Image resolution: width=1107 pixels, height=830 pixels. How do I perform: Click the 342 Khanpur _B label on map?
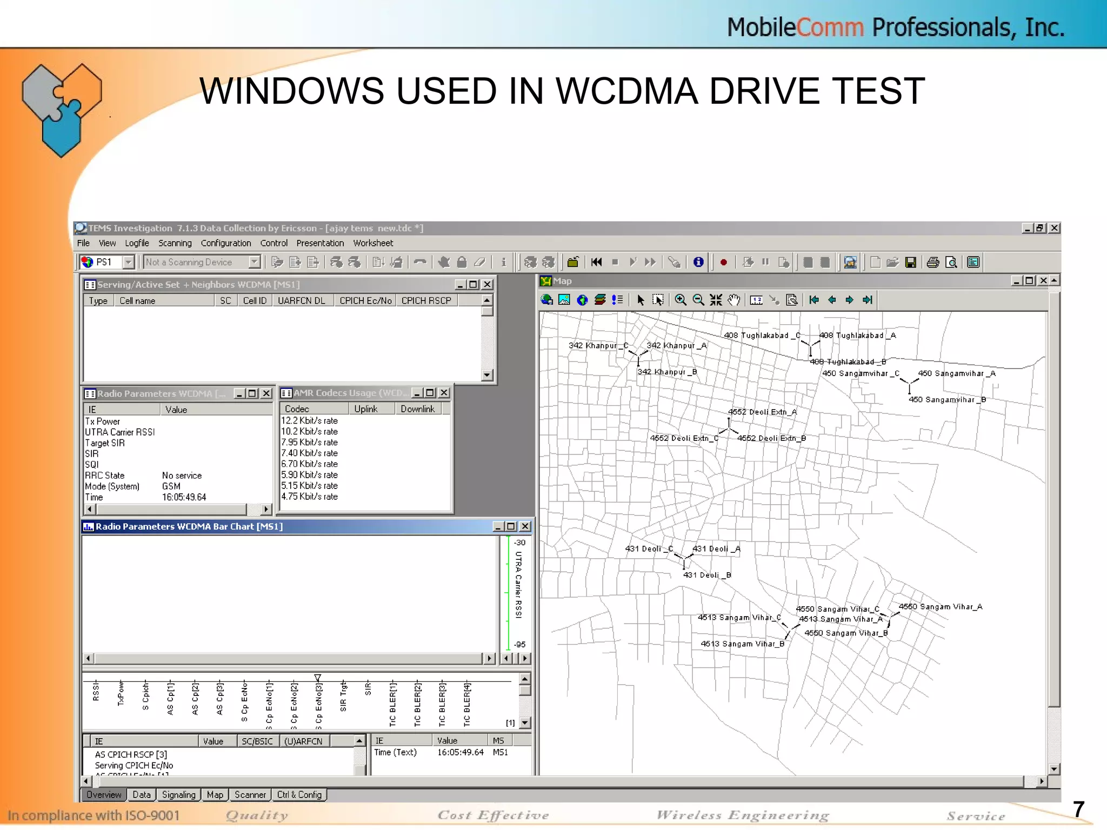click(x=667, y=372)
